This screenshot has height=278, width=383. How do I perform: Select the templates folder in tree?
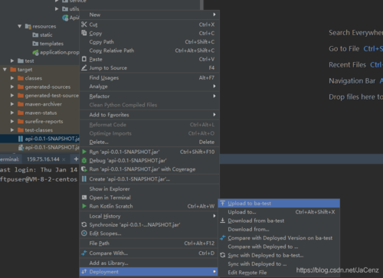pos(51,44)
